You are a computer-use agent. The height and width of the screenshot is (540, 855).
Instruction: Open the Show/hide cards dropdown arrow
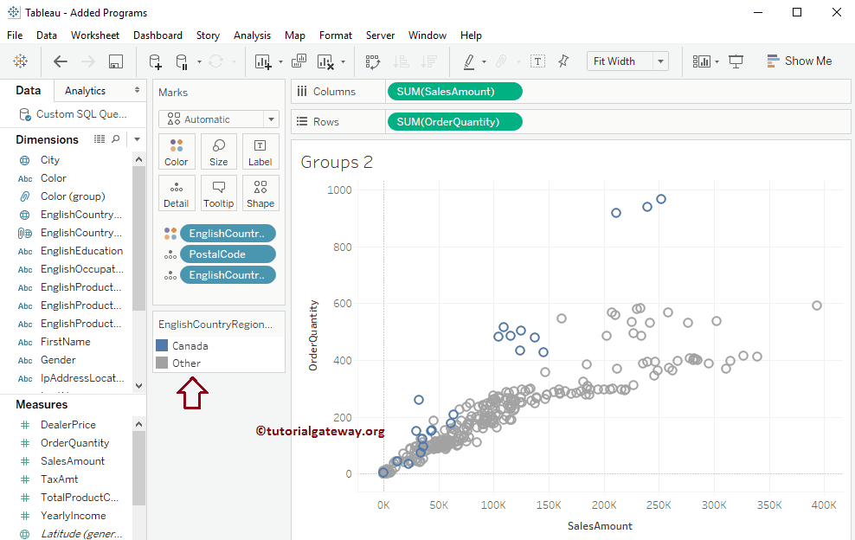click(717, 61)
